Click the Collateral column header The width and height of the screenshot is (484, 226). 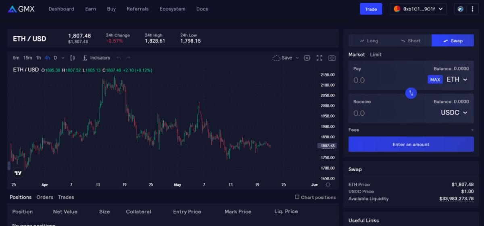tap(138, 212)
